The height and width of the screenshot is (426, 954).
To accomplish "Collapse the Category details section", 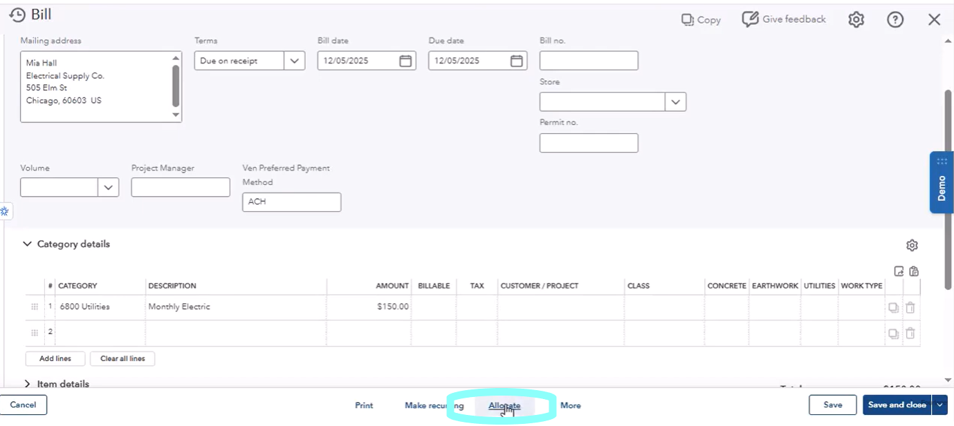I will (x=28, y=244).
